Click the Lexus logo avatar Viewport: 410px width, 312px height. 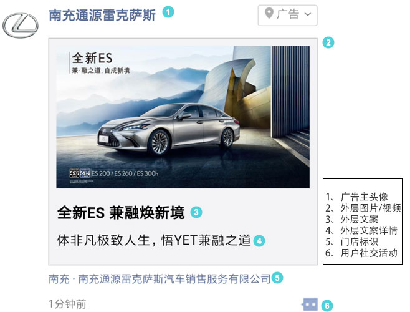click(x=21, y=26)
